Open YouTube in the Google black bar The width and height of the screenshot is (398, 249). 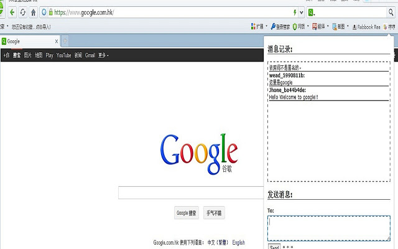[x=63, y=55]
